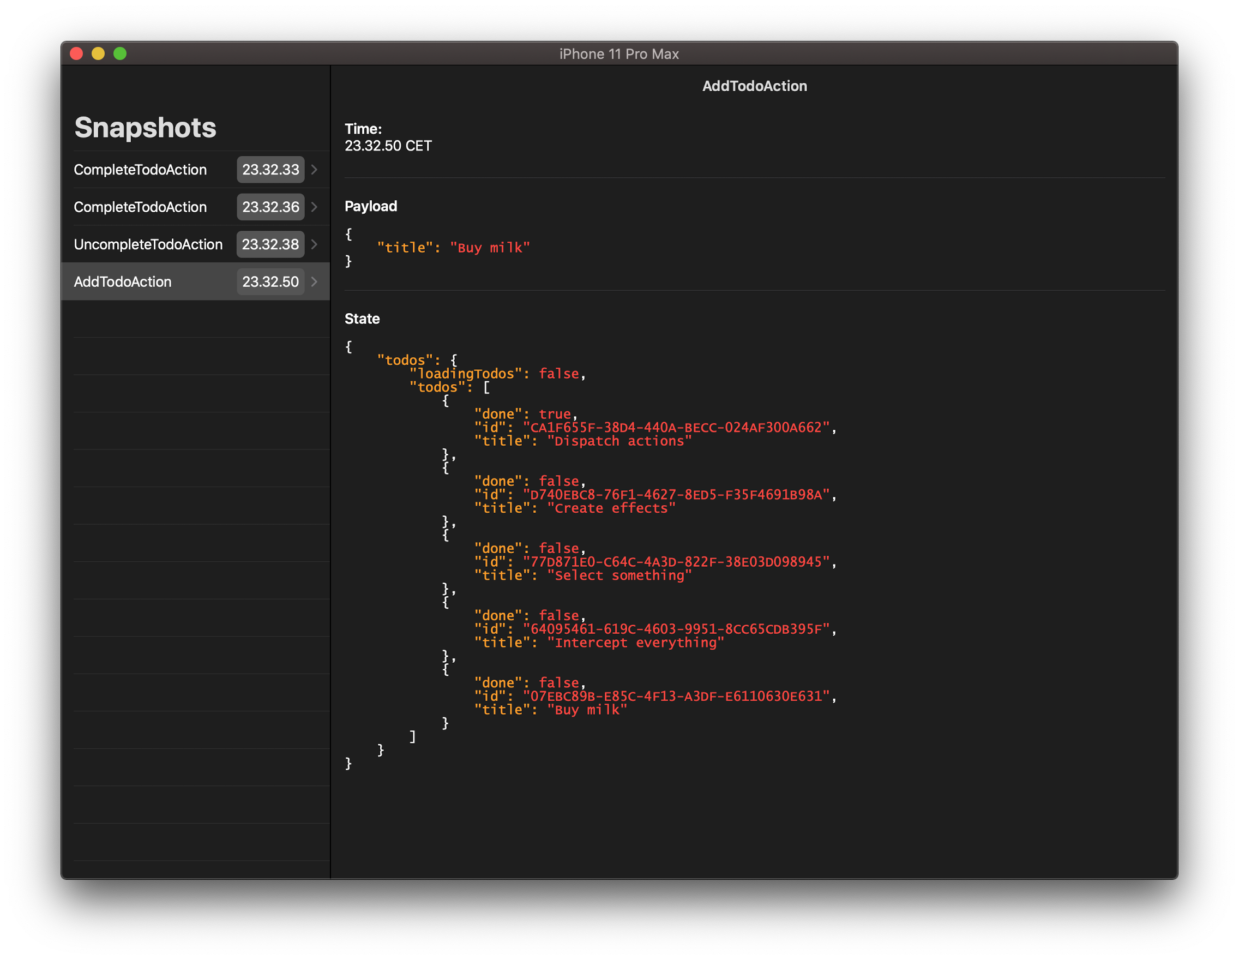Select the AddTodoAction snapshot row
Screen dimensions: 1239x960
(x=123, y=282)
